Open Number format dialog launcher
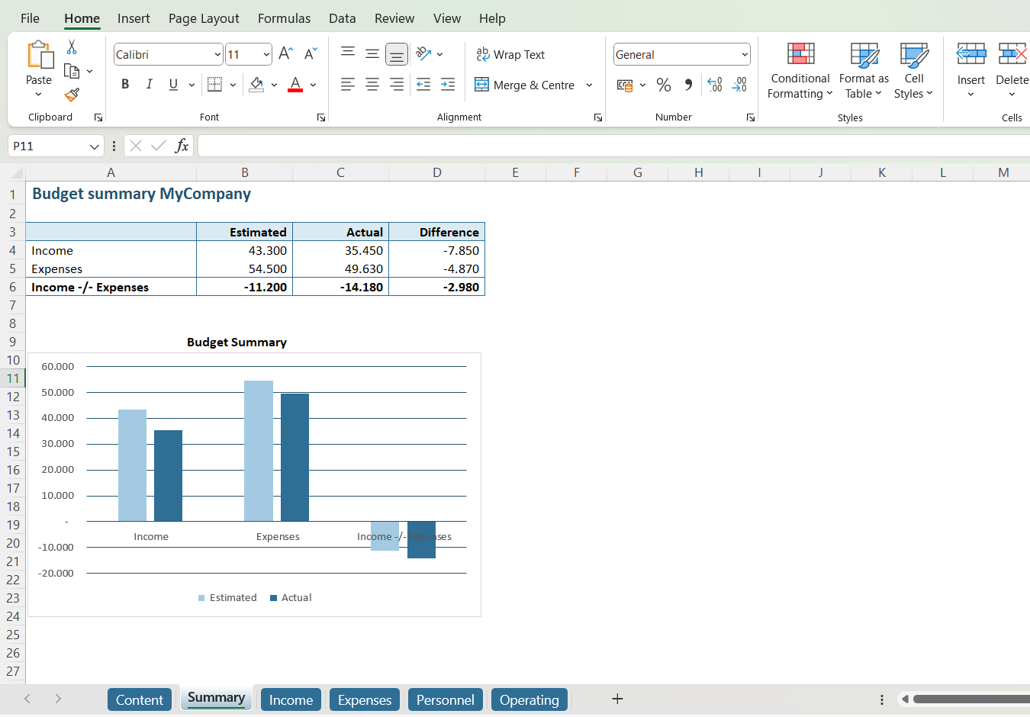 [x=751, y=117]
